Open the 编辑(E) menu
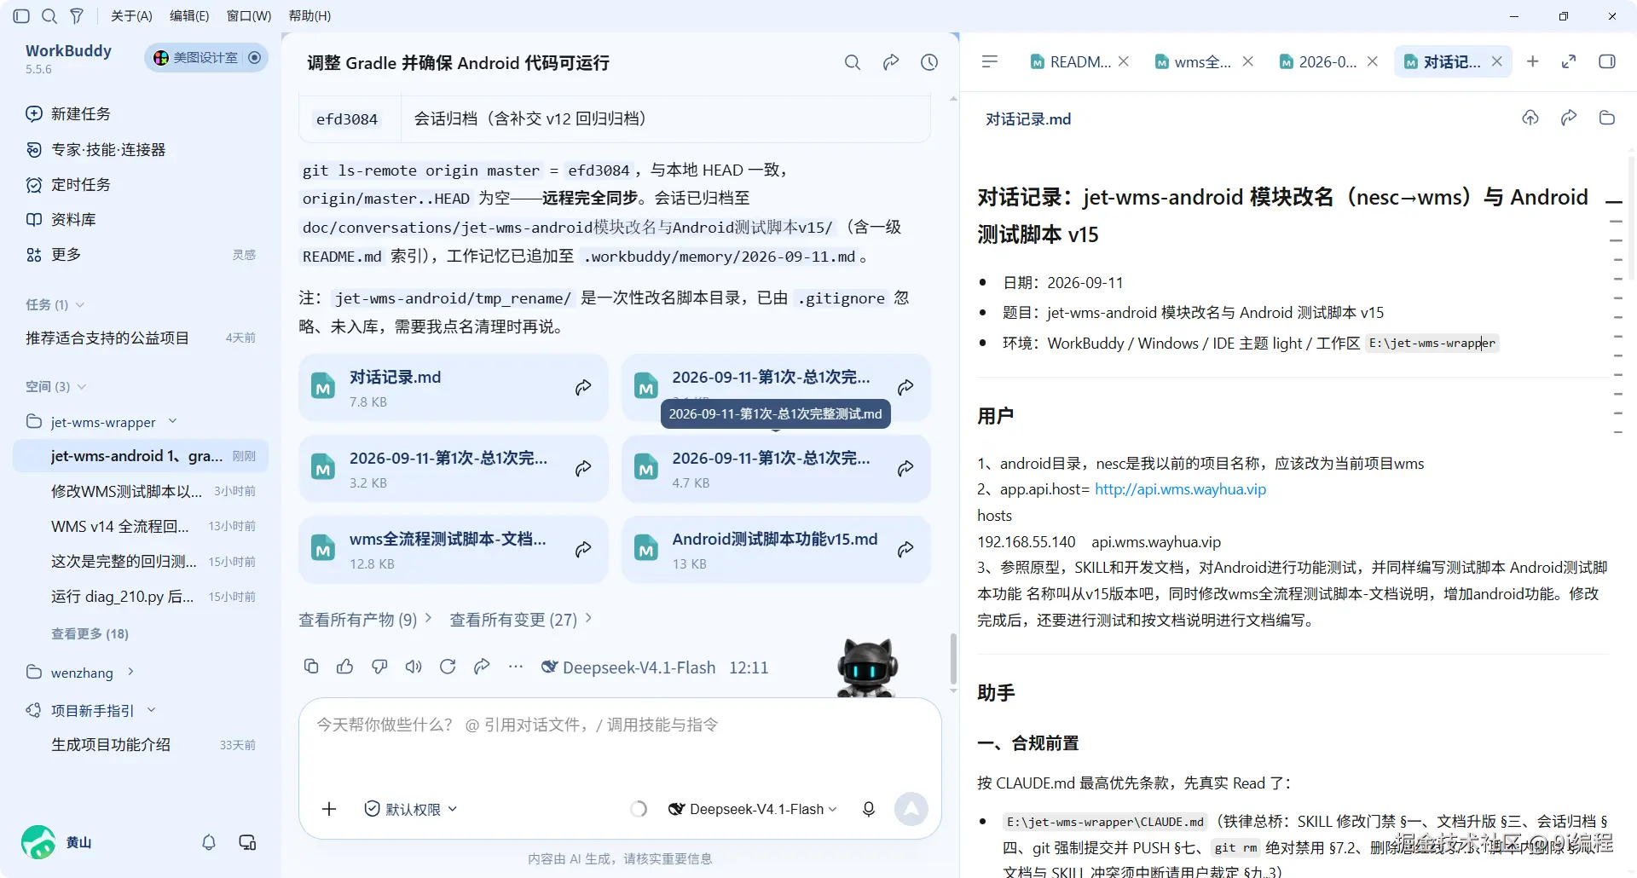The image size is (1637, 878). pos(189,16)
